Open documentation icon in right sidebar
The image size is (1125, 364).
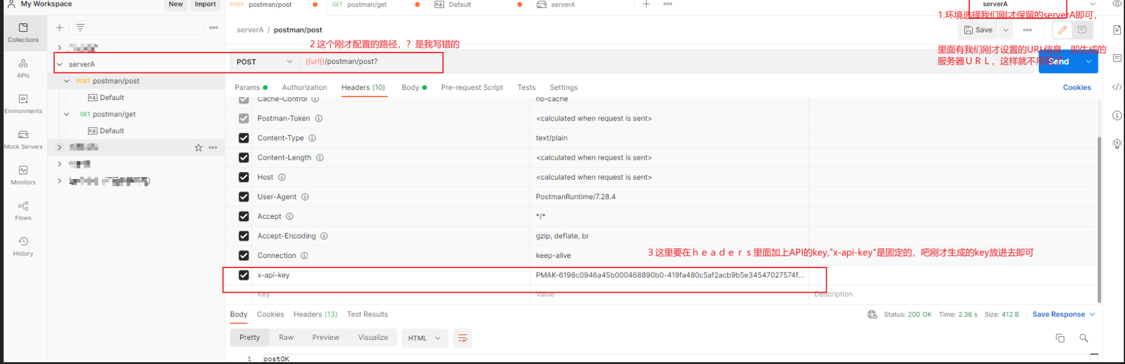tap(1117, 30)
